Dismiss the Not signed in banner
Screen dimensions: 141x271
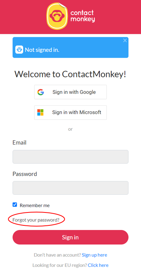click(x=125, y=40)
